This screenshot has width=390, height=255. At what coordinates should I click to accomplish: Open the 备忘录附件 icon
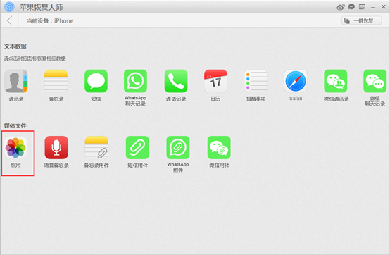coord(96,148)
